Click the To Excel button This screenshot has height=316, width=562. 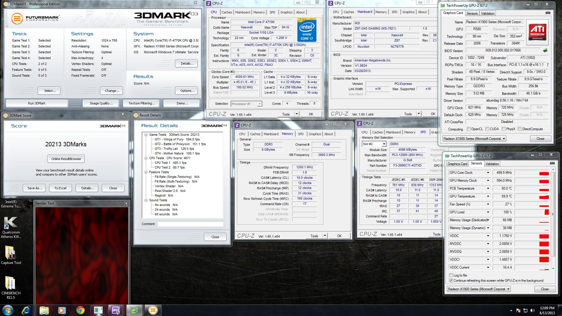coord(60,188)
